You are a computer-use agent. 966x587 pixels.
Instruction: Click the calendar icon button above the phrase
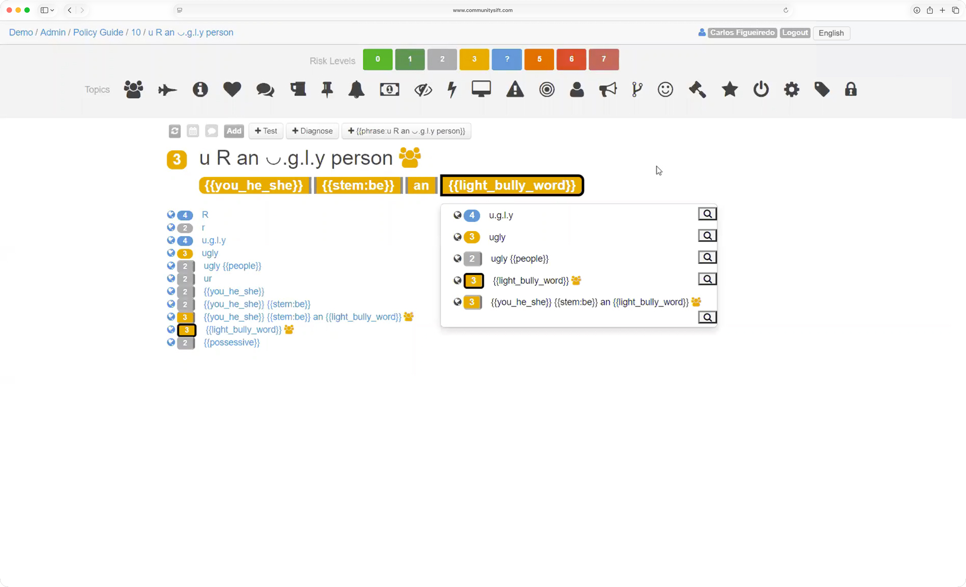click(193, 131)
